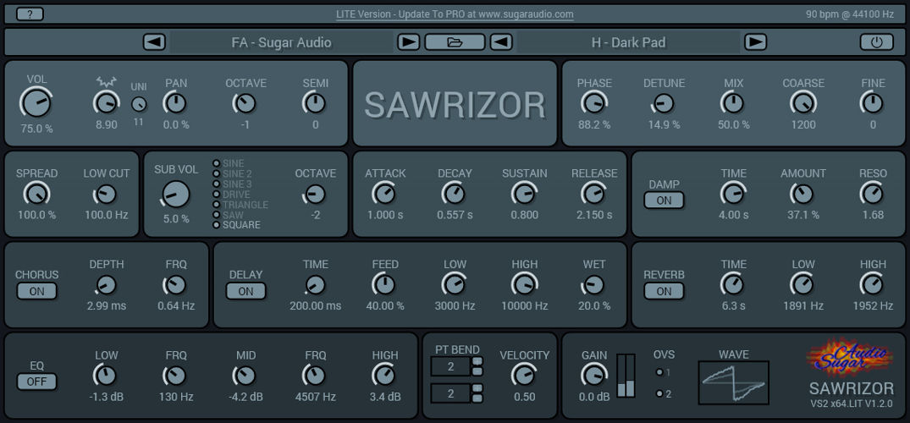Click the H - Dark Pad preset name
Screen dimensions: 910x423
pyautogui.click(x=628, y=42)
